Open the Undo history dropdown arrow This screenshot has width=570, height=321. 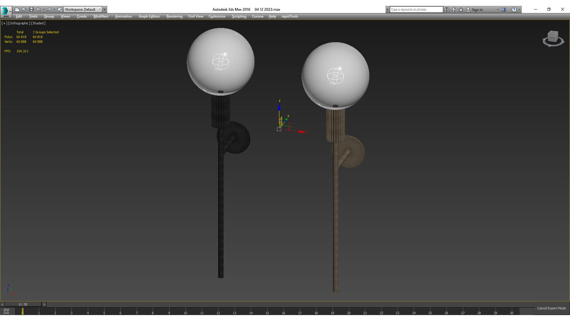click(44, 10)
